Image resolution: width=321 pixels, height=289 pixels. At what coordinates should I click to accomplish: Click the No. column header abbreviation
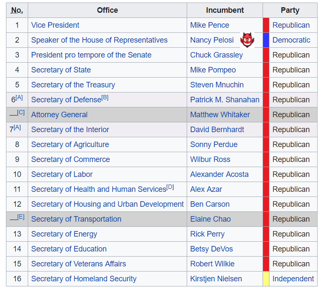pyautogui.click(x=17, y=10)
